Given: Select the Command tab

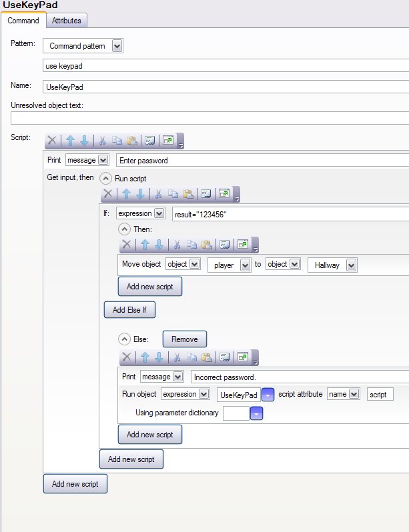Looking at the screenshot, I should pos(23,21).
